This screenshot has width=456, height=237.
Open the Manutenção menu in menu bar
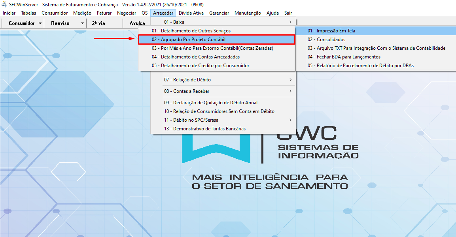click(x=248, y=13)
